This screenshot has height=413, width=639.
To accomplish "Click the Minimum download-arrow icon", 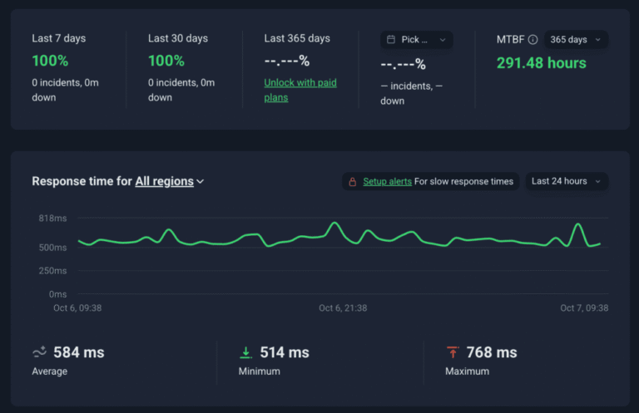I will 245,352.
